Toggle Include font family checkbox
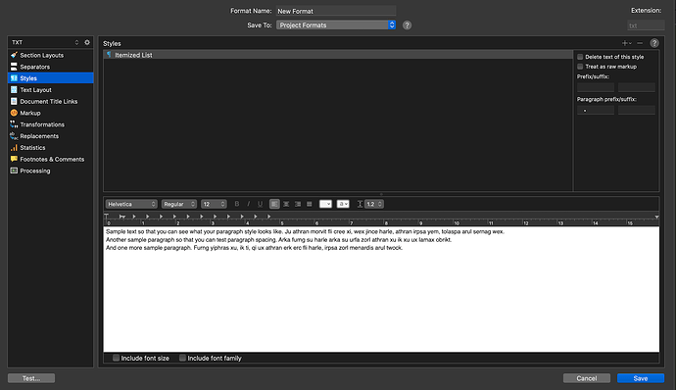This screenshot has height=390, width=676. coord(182,358)
